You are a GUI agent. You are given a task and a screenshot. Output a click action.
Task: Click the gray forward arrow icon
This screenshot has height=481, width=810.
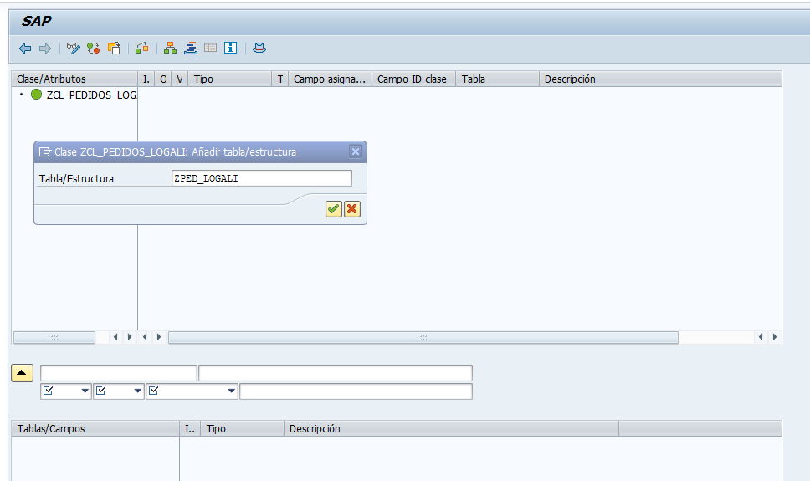click(45, 49)
